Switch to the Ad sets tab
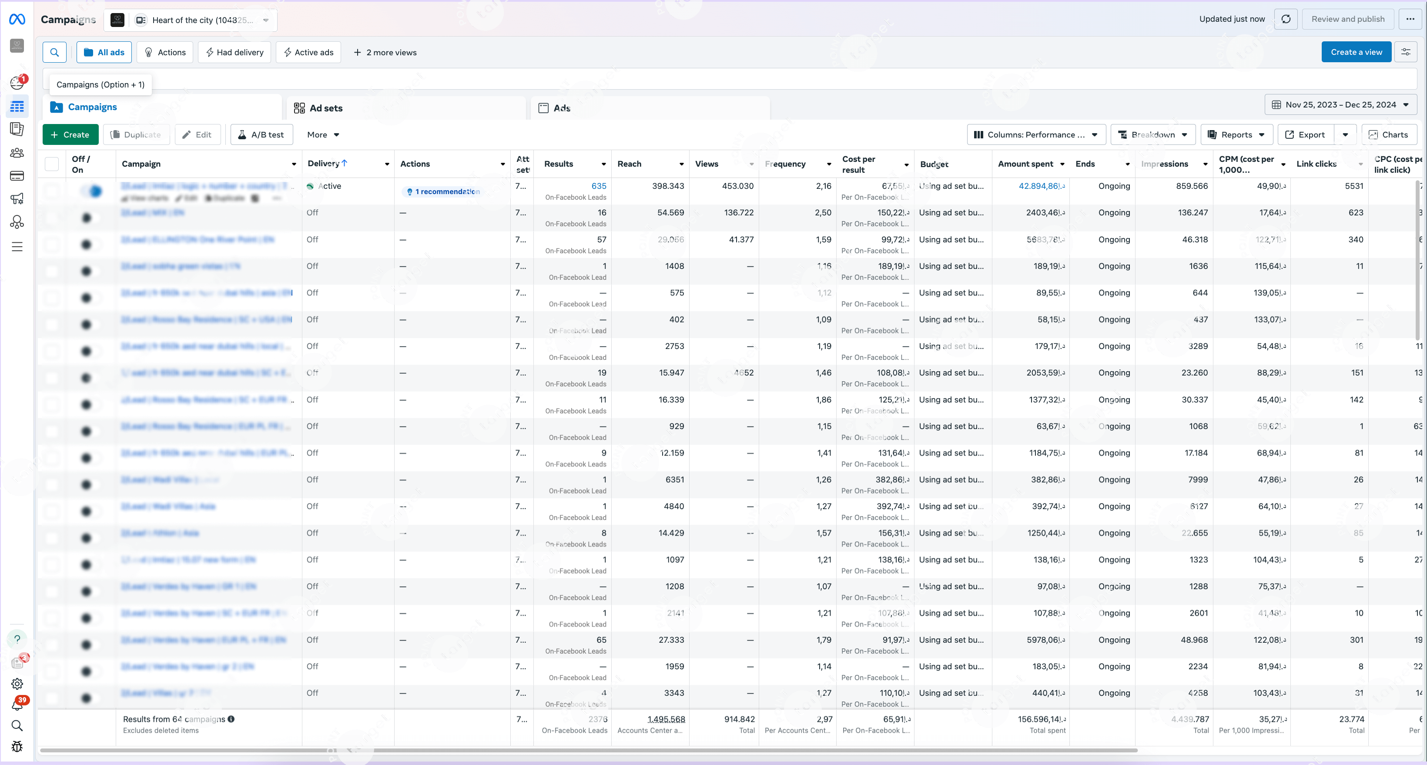 click(x=326, y=108)
